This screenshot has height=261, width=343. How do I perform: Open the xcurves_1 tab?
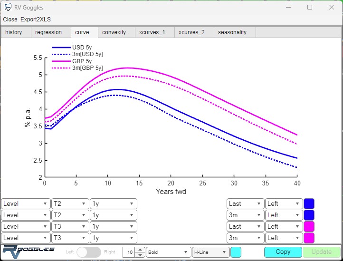(154, 32)
